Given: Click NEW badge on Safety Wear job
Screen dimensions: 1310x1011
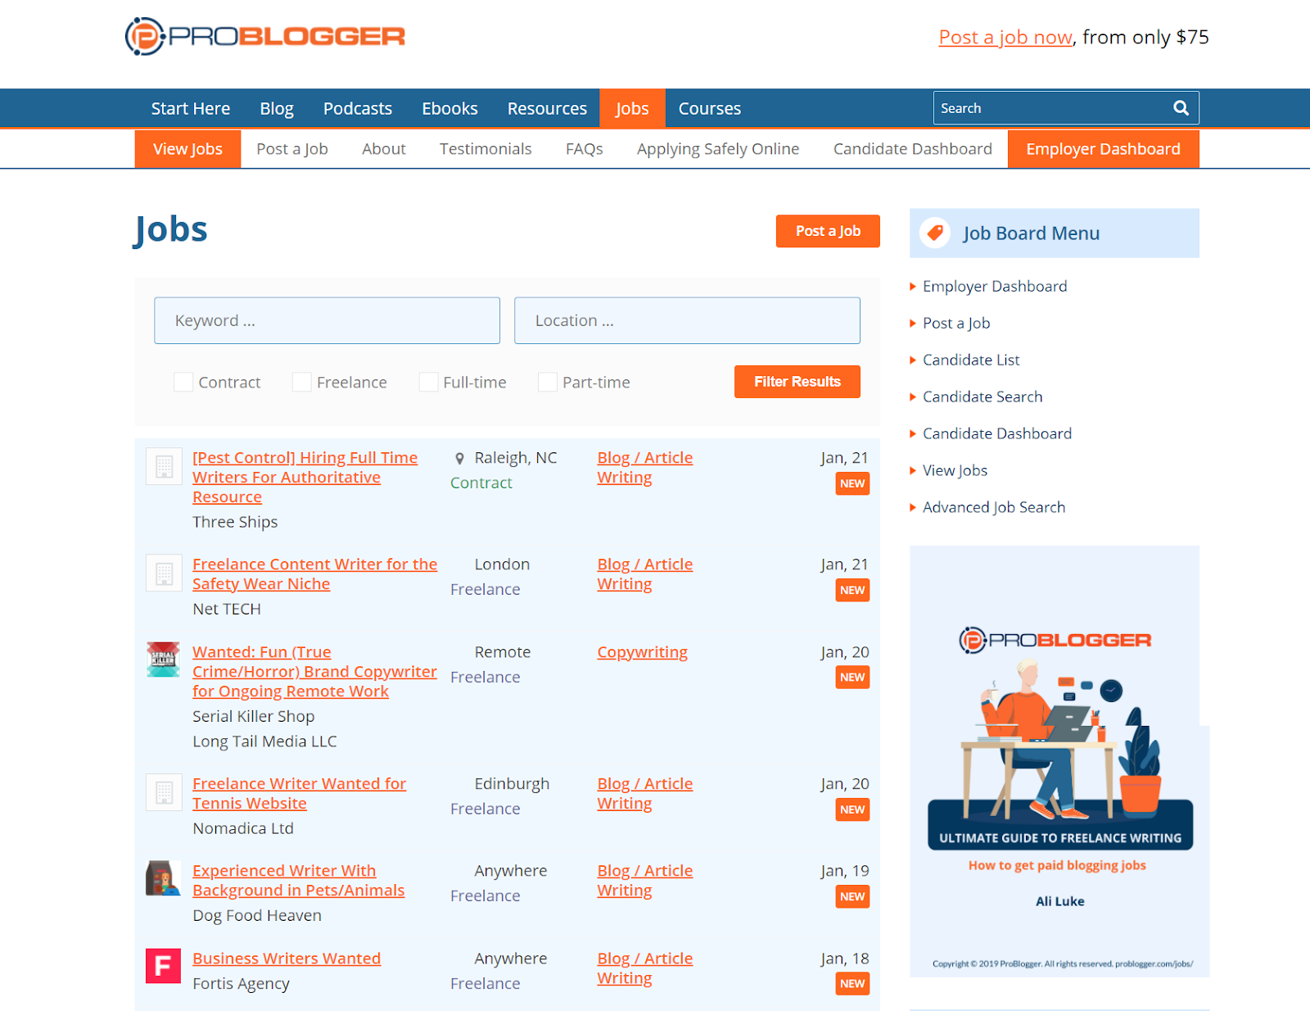Looking at the screenshot, I should coord(852,590).
